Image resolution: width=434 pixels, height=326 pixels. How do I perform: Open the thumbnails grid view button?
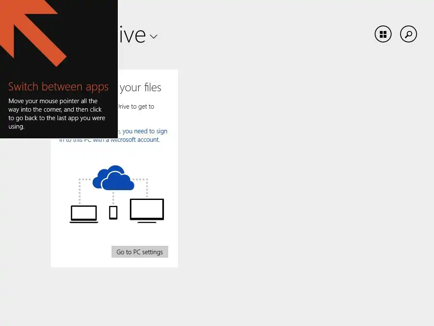tap(383, 34)
